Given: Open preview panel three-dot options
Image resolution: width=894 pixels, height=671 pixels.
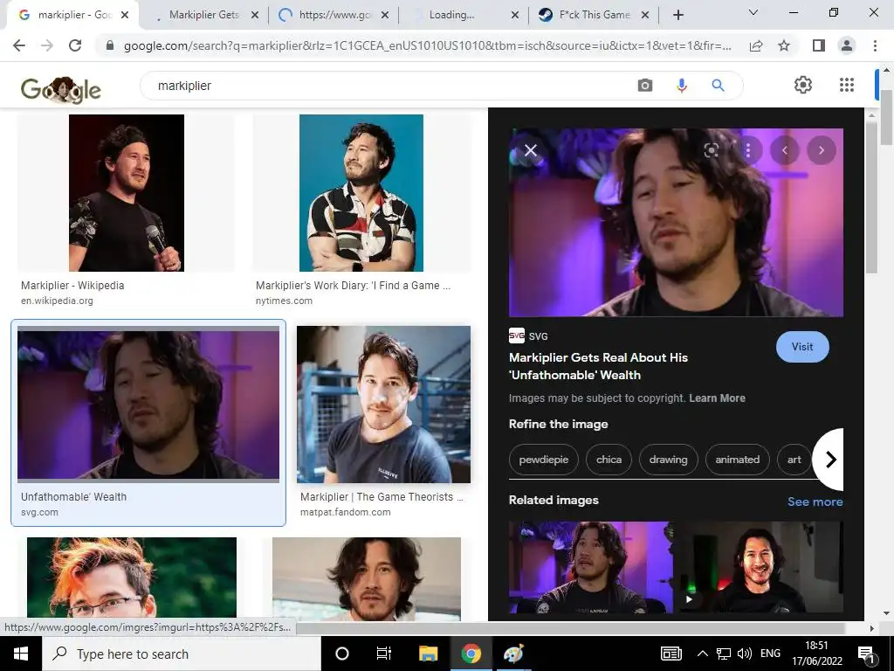Looking at the screenshot, I should [748, 150].
